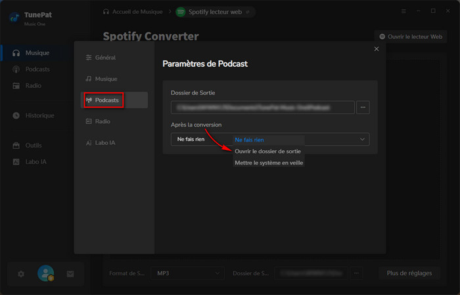Image resolution: width=460 pixels, height=295 pixels.
Task: Open the Radio section in main sidebar
Action: point(33,86)
